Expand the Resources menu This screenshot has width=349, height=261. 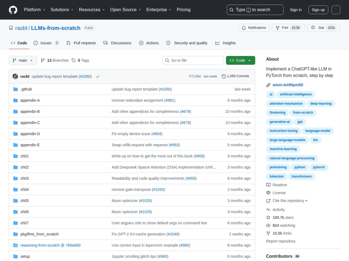pos(92,10)
